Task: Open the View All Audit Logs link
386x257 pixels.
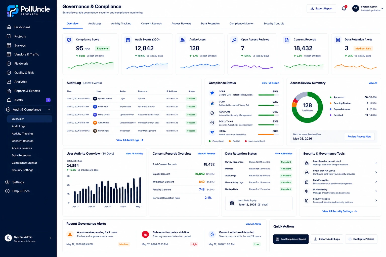Action: click(130, 140)
